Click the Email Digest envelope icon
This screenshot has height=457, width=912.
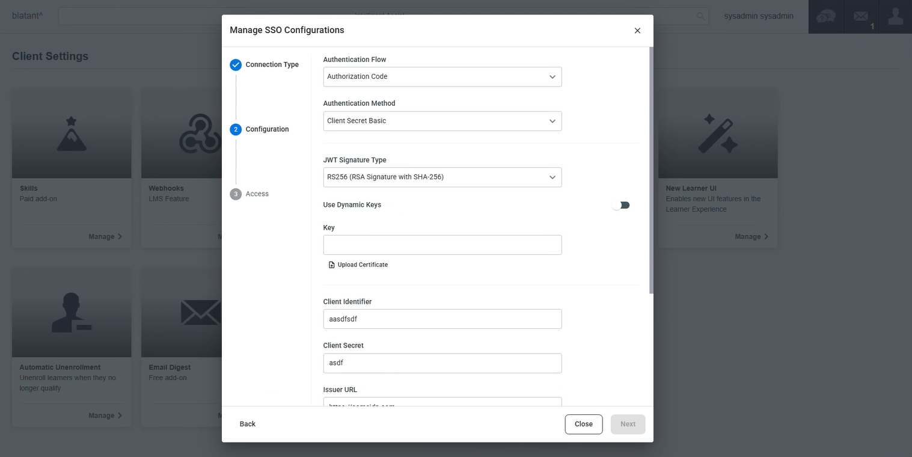201,313
